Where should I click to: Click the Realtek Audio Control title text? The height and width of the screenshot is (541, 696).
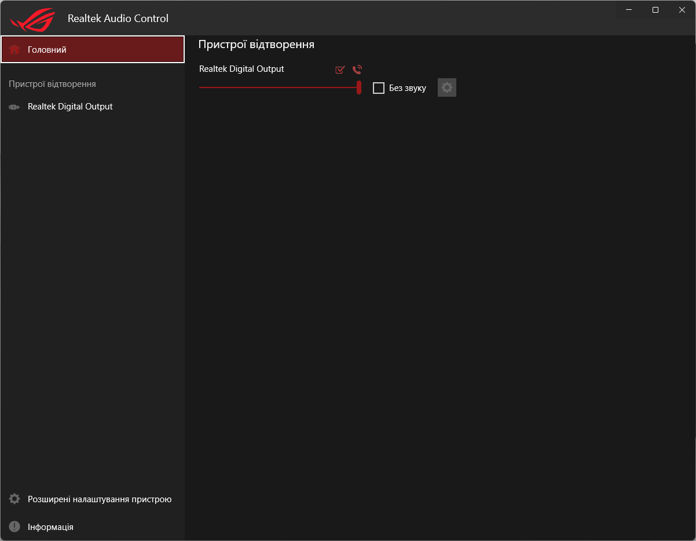(x=118, y=19)
